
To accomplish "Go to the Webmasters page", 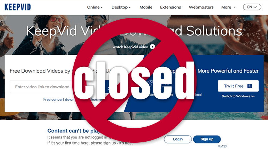I will [x=201, y=7].
